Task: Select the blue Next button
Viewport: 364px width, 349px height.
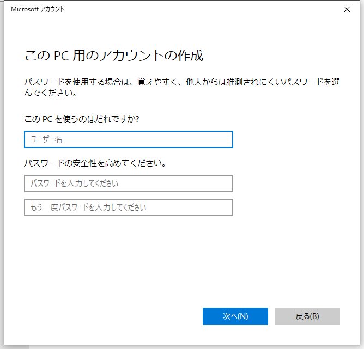Action: point(235,316)
